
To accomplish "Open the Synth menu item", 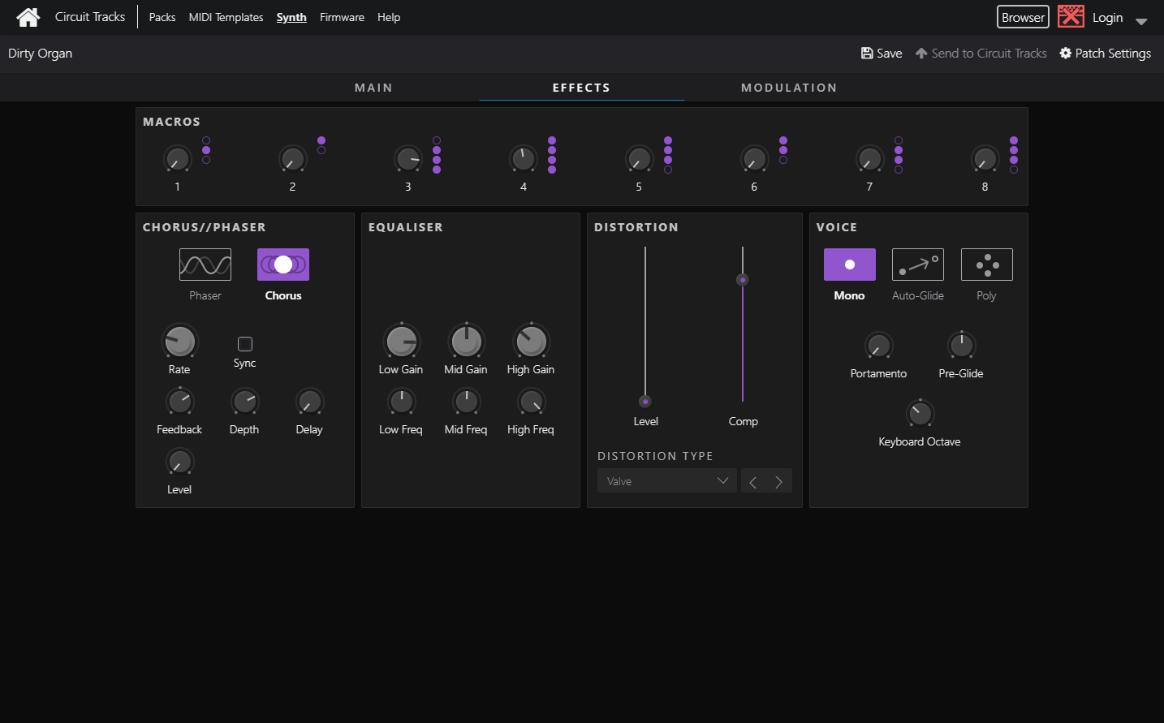I will (x=291, y=16).
